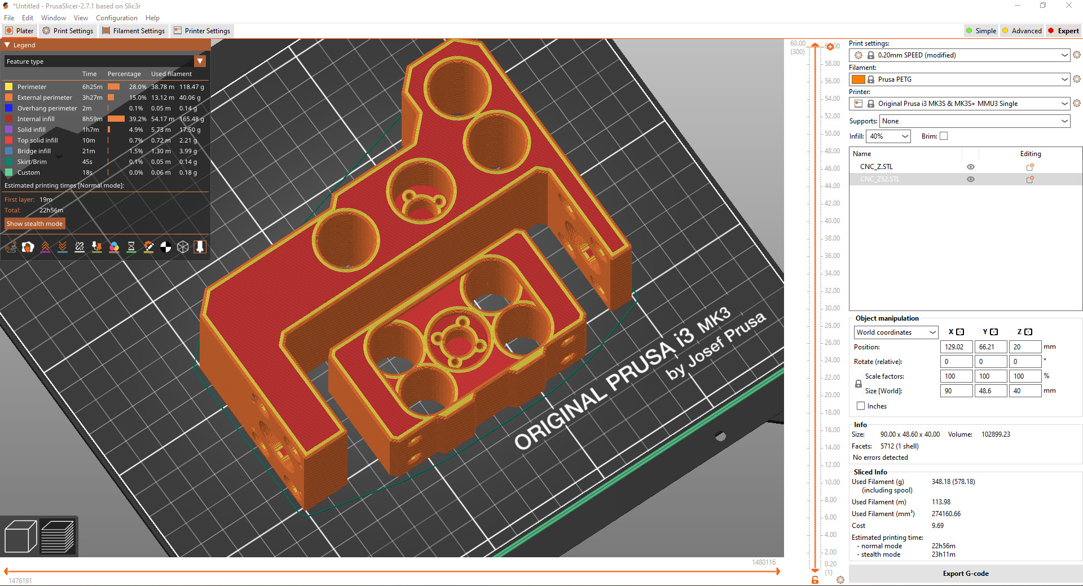Toggle pause prints display using the hourglass icon
This screenshot has width=1083, height=586.
pyautogui.click(x=131, y=247)
